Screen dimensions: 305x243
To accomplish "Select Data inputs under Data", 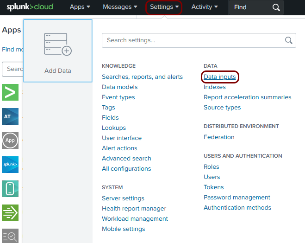I will click(x=220, y=77).
